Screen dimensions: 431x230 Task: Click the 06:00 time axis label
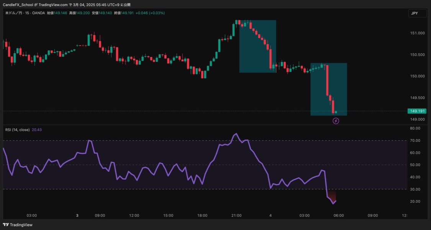(339, 215)
